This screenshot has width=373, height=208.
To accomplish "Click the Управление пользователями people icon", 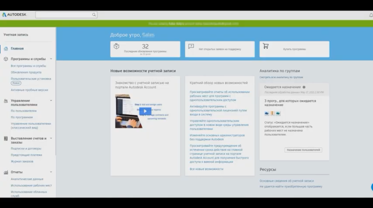I will 6,101.
